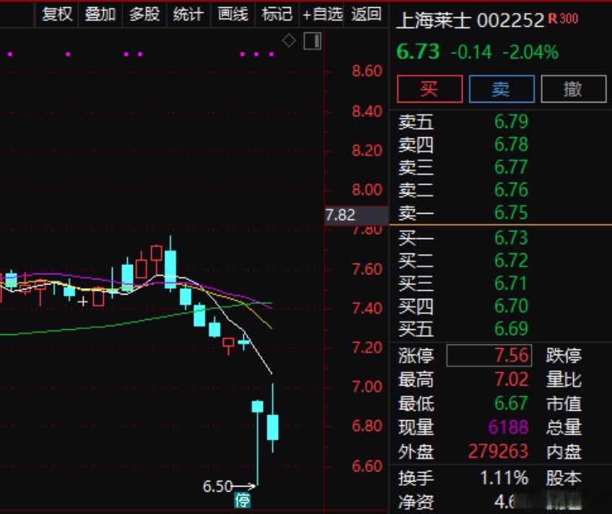Click the 股本 label
The width and height of the screenshot is (612, 514).
pos(564,478)
